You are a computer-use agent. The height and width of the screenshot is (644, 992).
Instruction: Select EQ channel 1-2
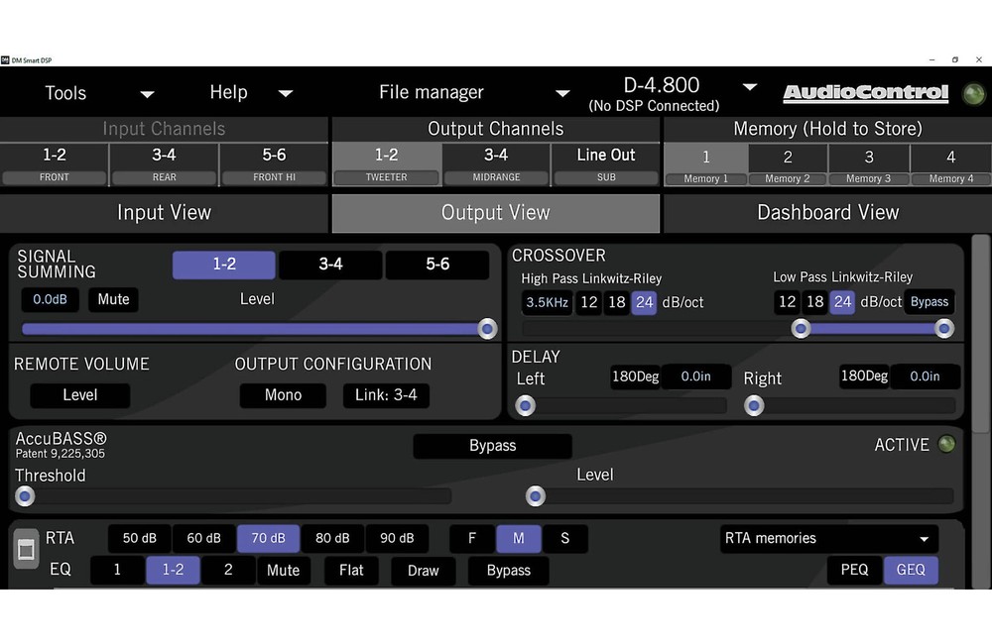pos(173,570)
